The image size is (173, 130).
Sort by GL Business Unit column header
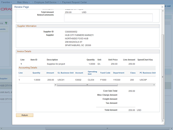click(65, 73)
